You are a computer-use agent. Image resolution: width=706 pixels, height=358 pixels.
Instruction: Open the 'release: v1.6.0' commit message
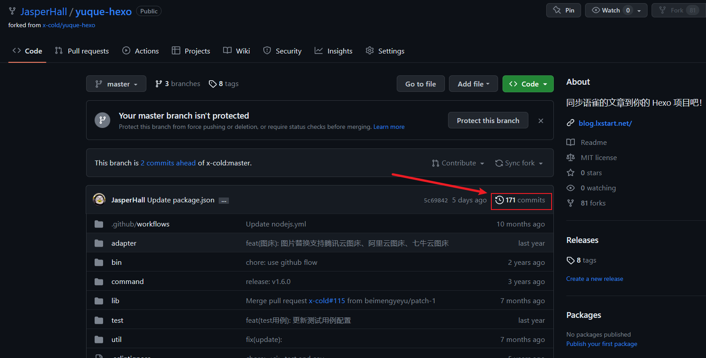(x=268, y=282)
